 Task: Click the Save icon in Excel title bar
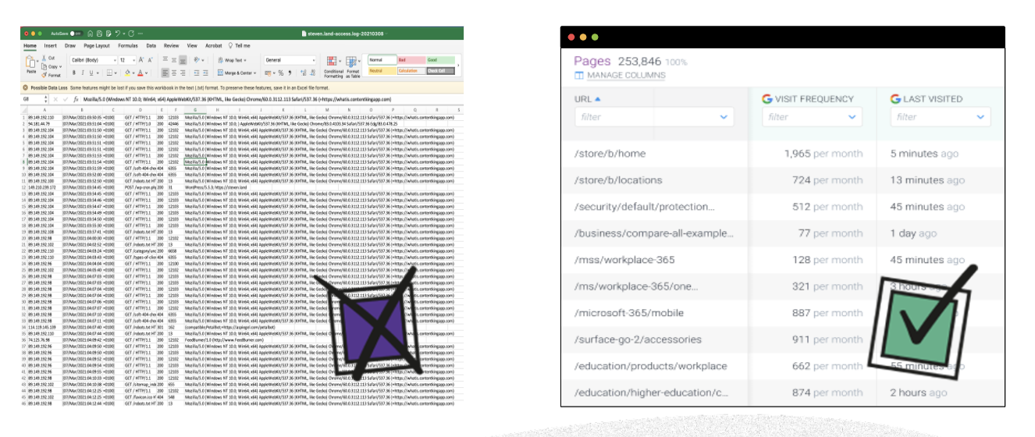tap(99, 34)
